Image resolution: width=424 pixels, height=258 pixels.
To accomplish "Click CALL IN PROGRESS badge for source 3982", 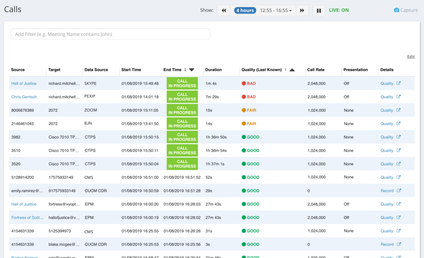I will (182, 137).
